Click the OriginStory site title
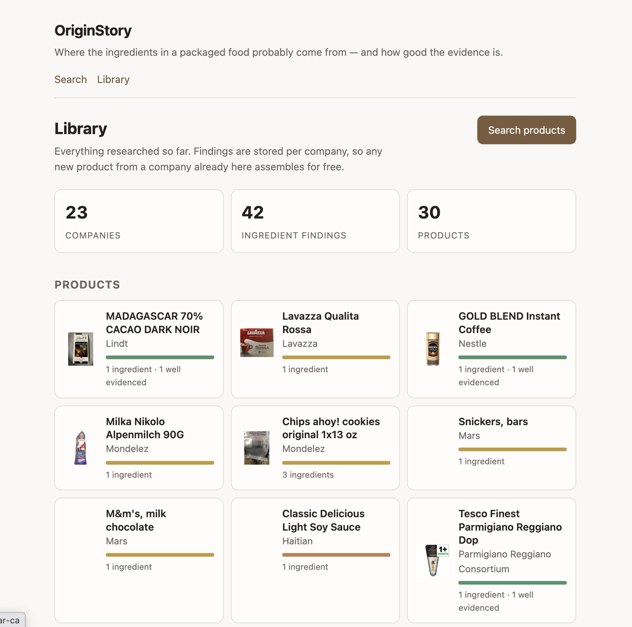This screenshot has width=632, height=627. coord(93,31)
